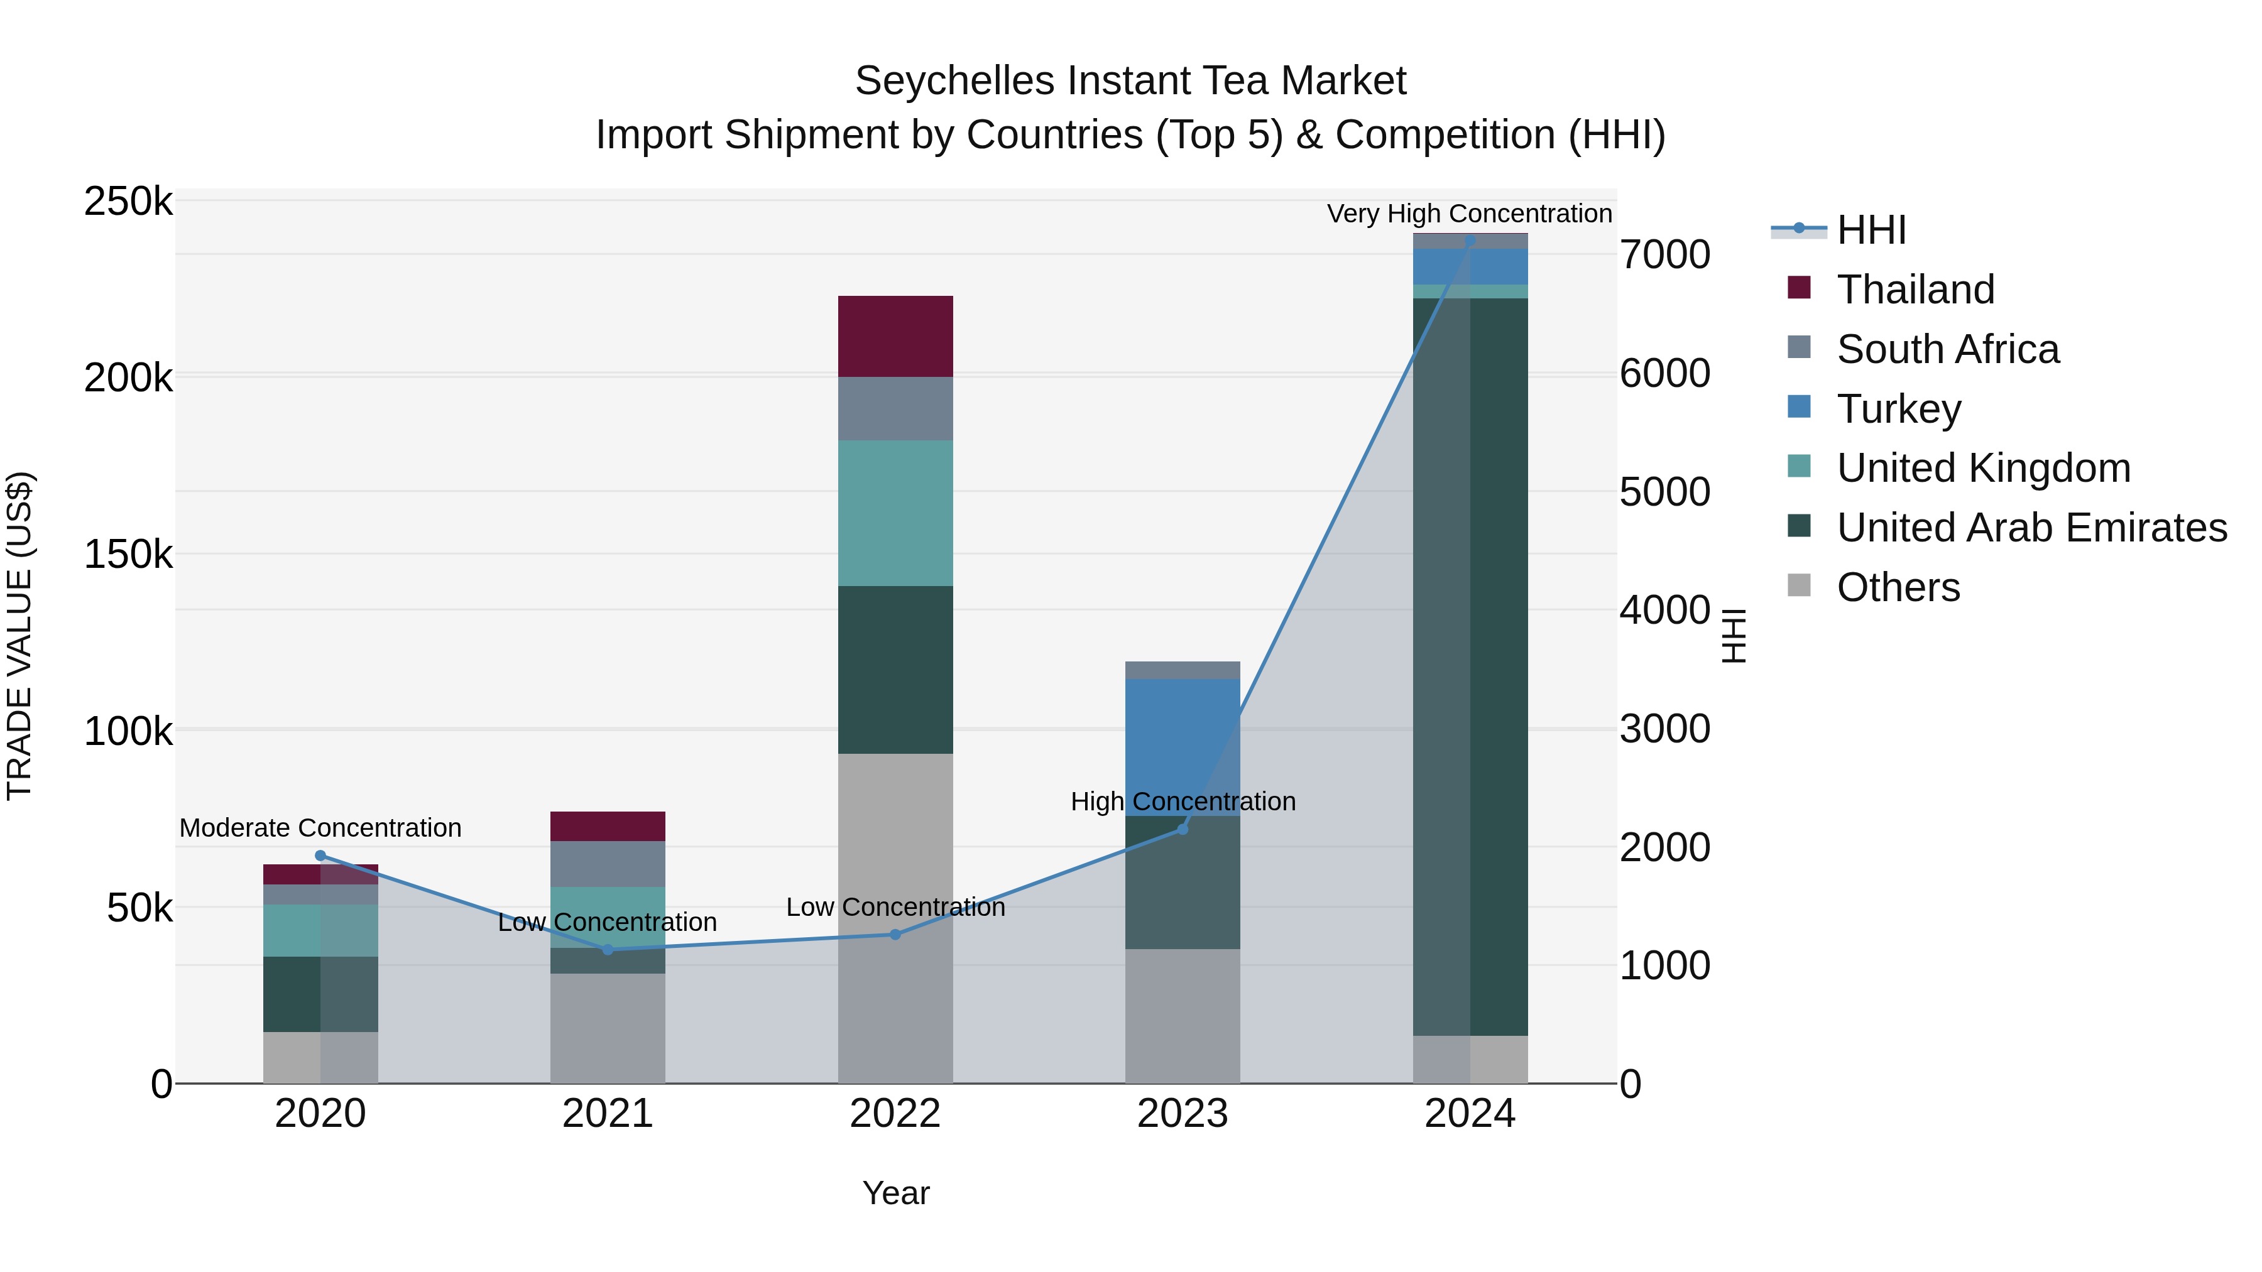Screen dimensions: 2262x1272
Task: Click Others segment of 2021 bar
Action: [608, 1028]
